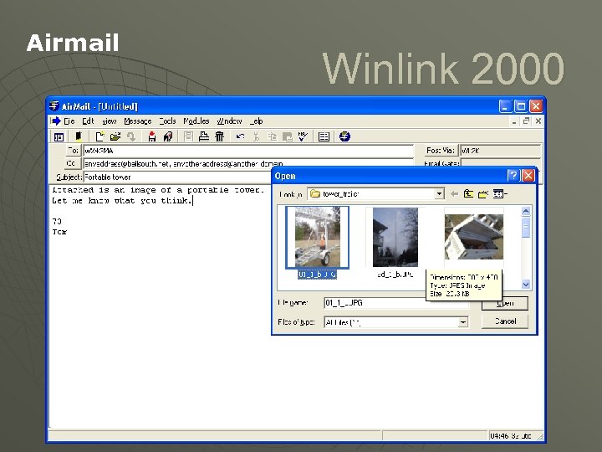Click the file name under second thumbnail
Screen dimensions: 602x452
click(395, 275)
